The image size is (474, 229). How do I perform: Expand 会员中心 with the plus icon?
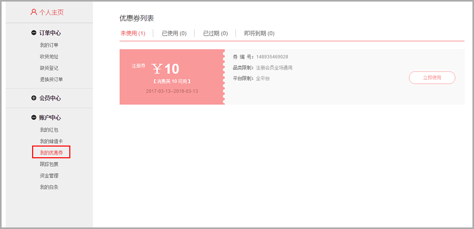click(34, 98)
